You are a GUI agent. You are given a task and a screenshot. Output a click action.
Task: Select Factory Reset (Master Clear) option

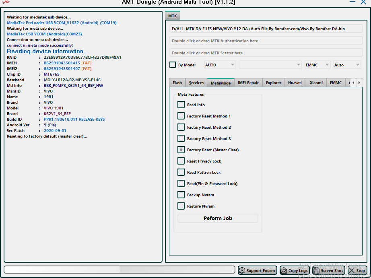pyautogui.click(x=181, y=150)
